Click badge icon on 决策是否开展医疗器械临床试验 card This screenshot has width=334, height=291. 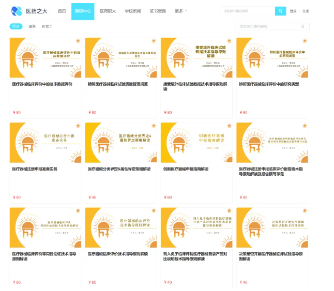coord(305,211)
